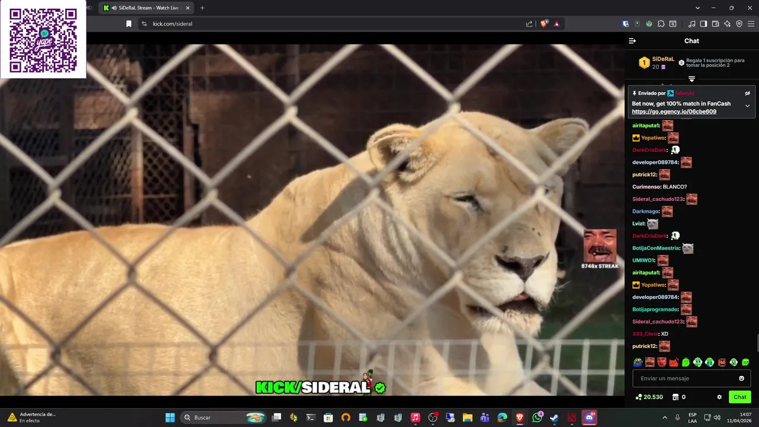Open File Explorer from the taskbar

click(467, 418)
